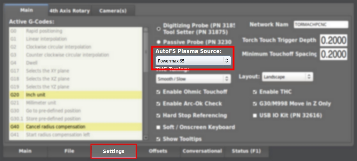Click the Network Name input field
The image size is (357, 161).
pyautogui.click(x=320, y=25)
